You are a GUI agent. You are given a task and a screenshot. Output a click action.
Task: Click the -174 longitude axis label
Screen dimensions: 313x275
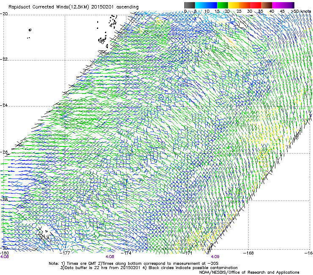(x=126, y=253)
